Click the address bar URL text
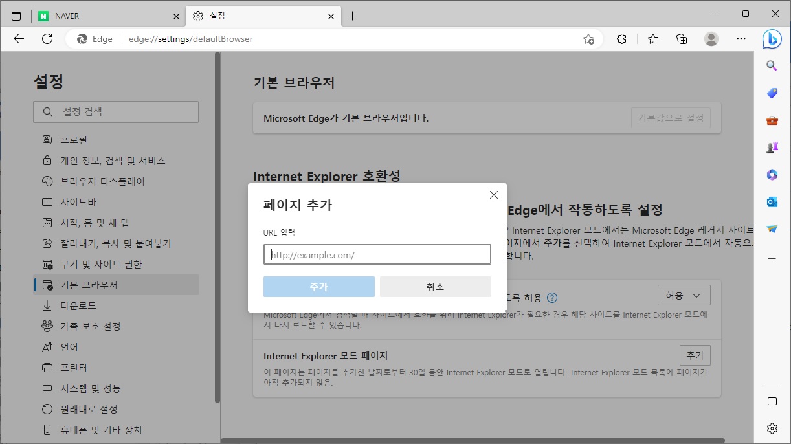Image resolution: width=791 pixels, height=444 pixels. point(191,39)
